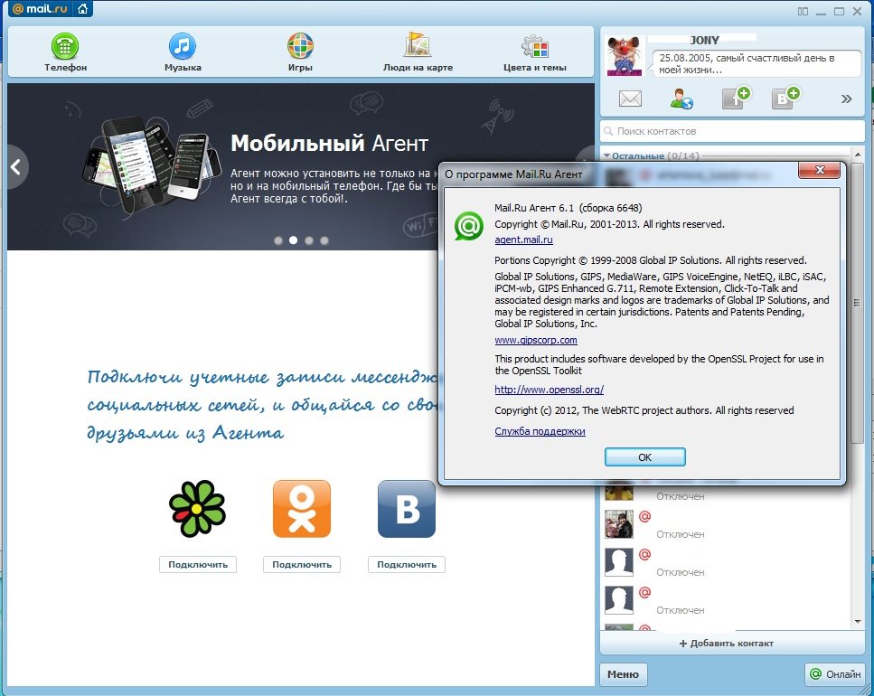Follow the Служба поддержки support link

coord(540,431)
